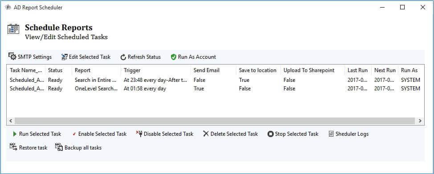Click the Backup all tasks text
This screenshot has width=434, height=174.
(x=83, y=148)
